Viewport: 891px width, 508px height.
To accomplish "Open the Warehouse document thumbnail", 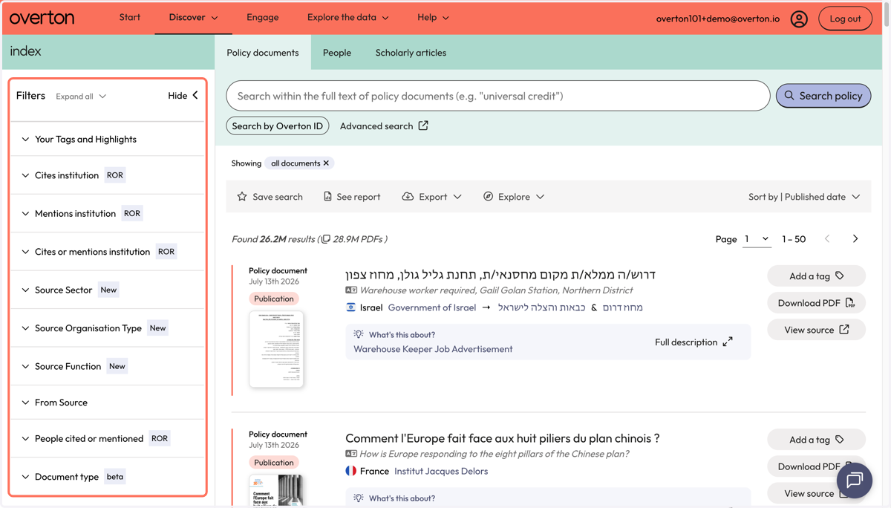I will point(276,349).
